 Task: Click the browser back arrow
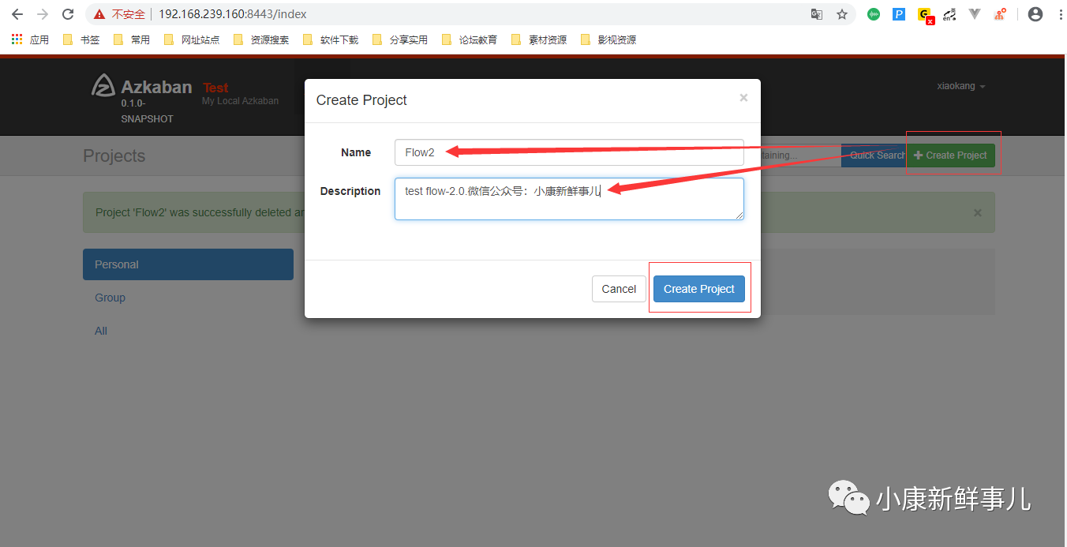[17, 14]
